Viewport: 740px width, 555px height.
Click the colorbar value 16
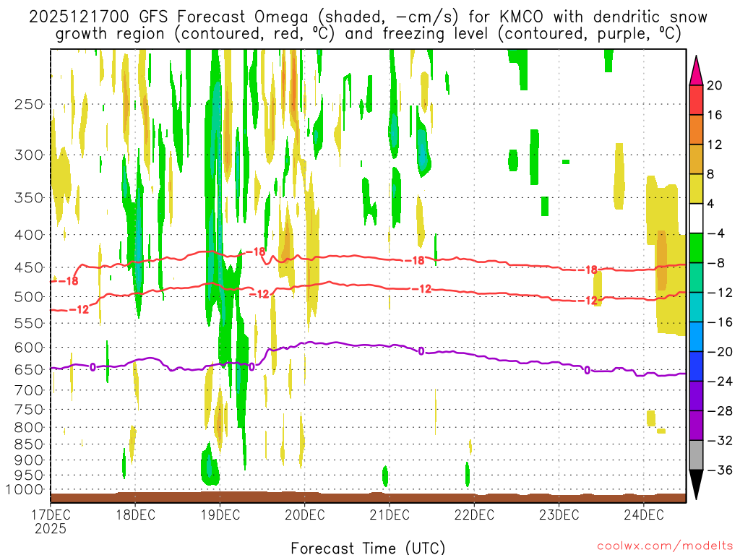(715, 115)
